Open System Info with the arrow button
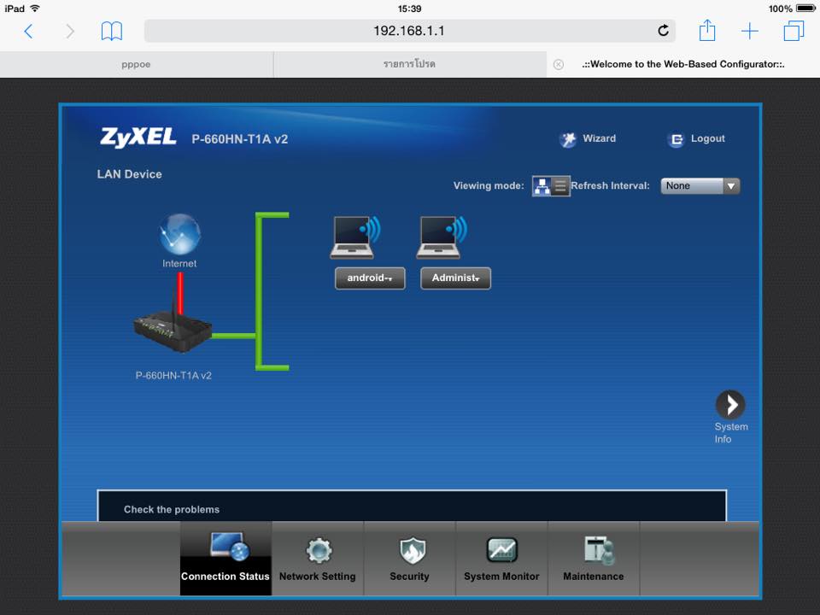 point(730,404)
